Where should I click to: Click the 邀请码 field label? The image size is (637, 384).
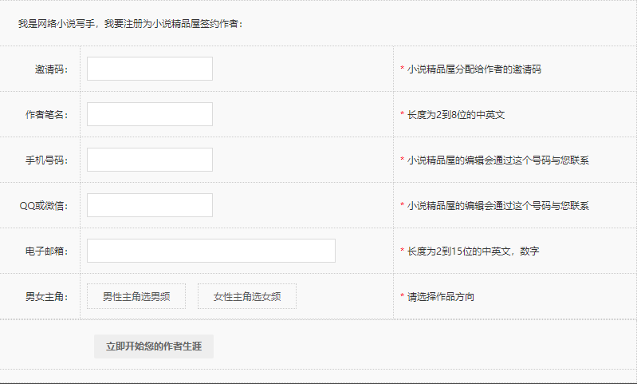[51, 69]
